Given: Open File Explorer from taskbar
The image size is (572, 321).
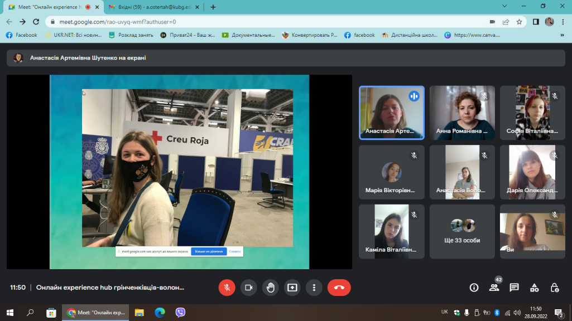Looking at the screenshot, I should coord(140,313).
